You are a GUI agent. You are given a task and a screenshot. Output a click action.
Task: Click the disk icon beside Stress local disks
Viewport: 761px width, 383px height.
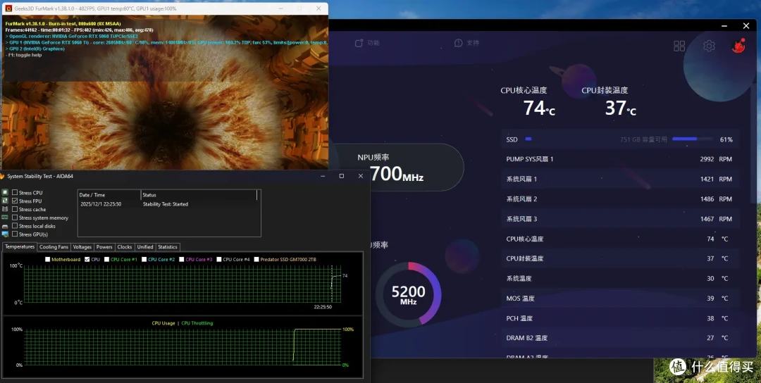coord(6,226)
